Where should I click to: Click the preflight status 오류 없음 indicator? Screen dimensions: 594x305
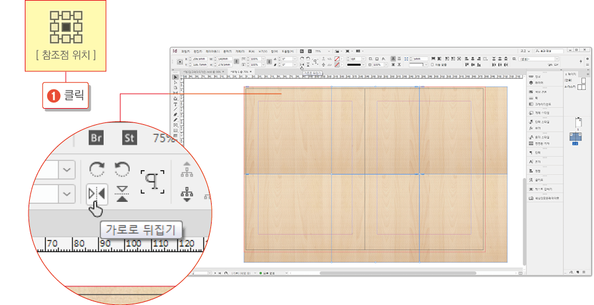[x=267, y=273]
